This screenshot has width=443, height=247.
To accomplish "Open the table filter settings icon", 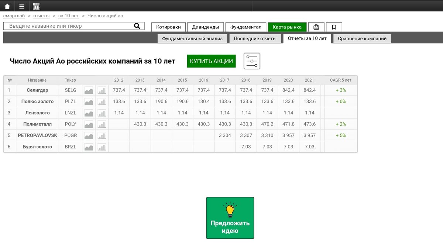I will pyautogui.click(x=252, y=61).
